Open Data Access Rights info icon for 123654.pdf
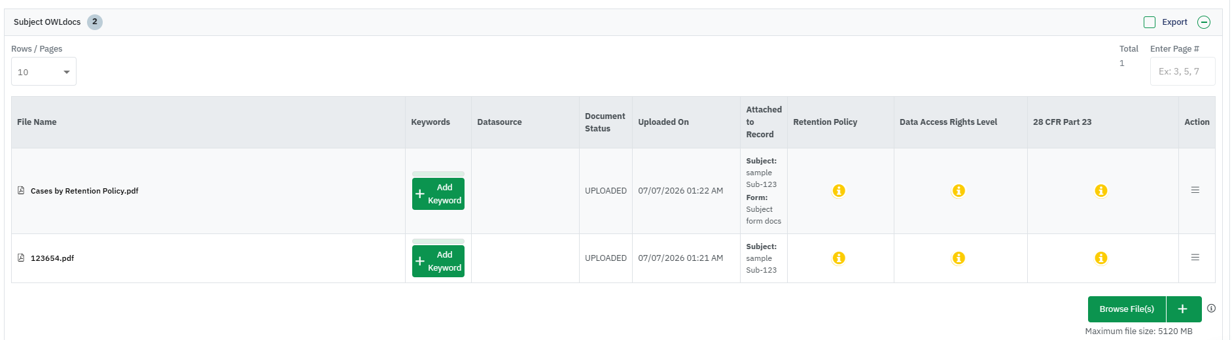Image resolution: width=1232 pixels, height=340 pixels. [959, 258]
